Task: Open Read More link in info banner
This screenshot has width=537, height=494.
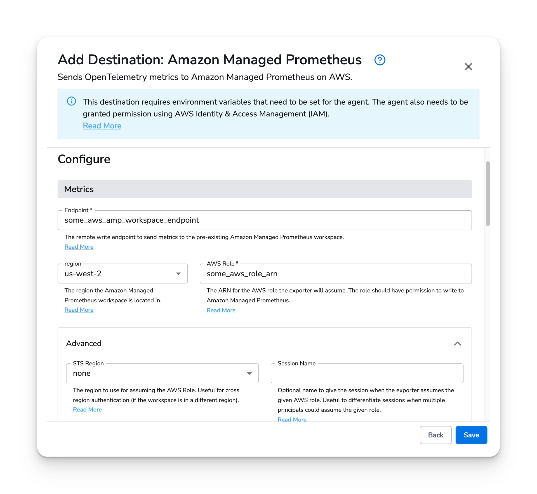Action: click(x=102, y=126)
